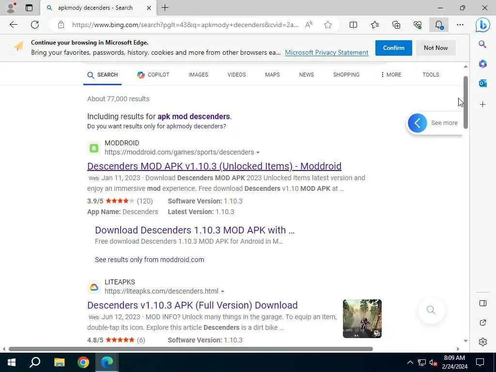Open File Explorer from taskbar

tap(59, 362)
